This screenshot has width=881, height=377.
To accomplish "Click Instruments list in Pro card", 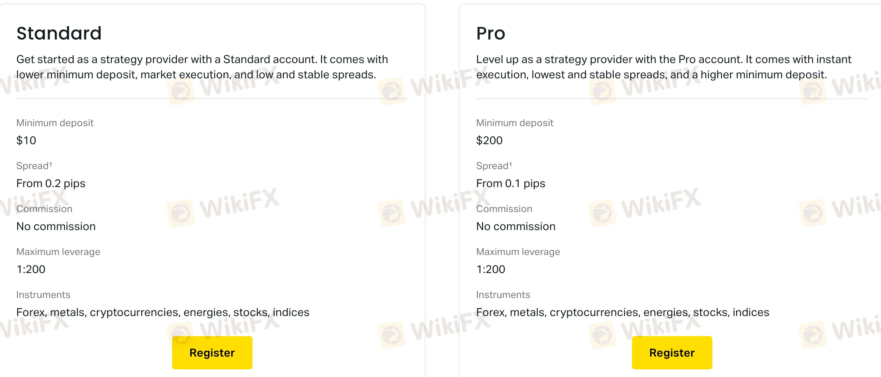I will 623,312.
